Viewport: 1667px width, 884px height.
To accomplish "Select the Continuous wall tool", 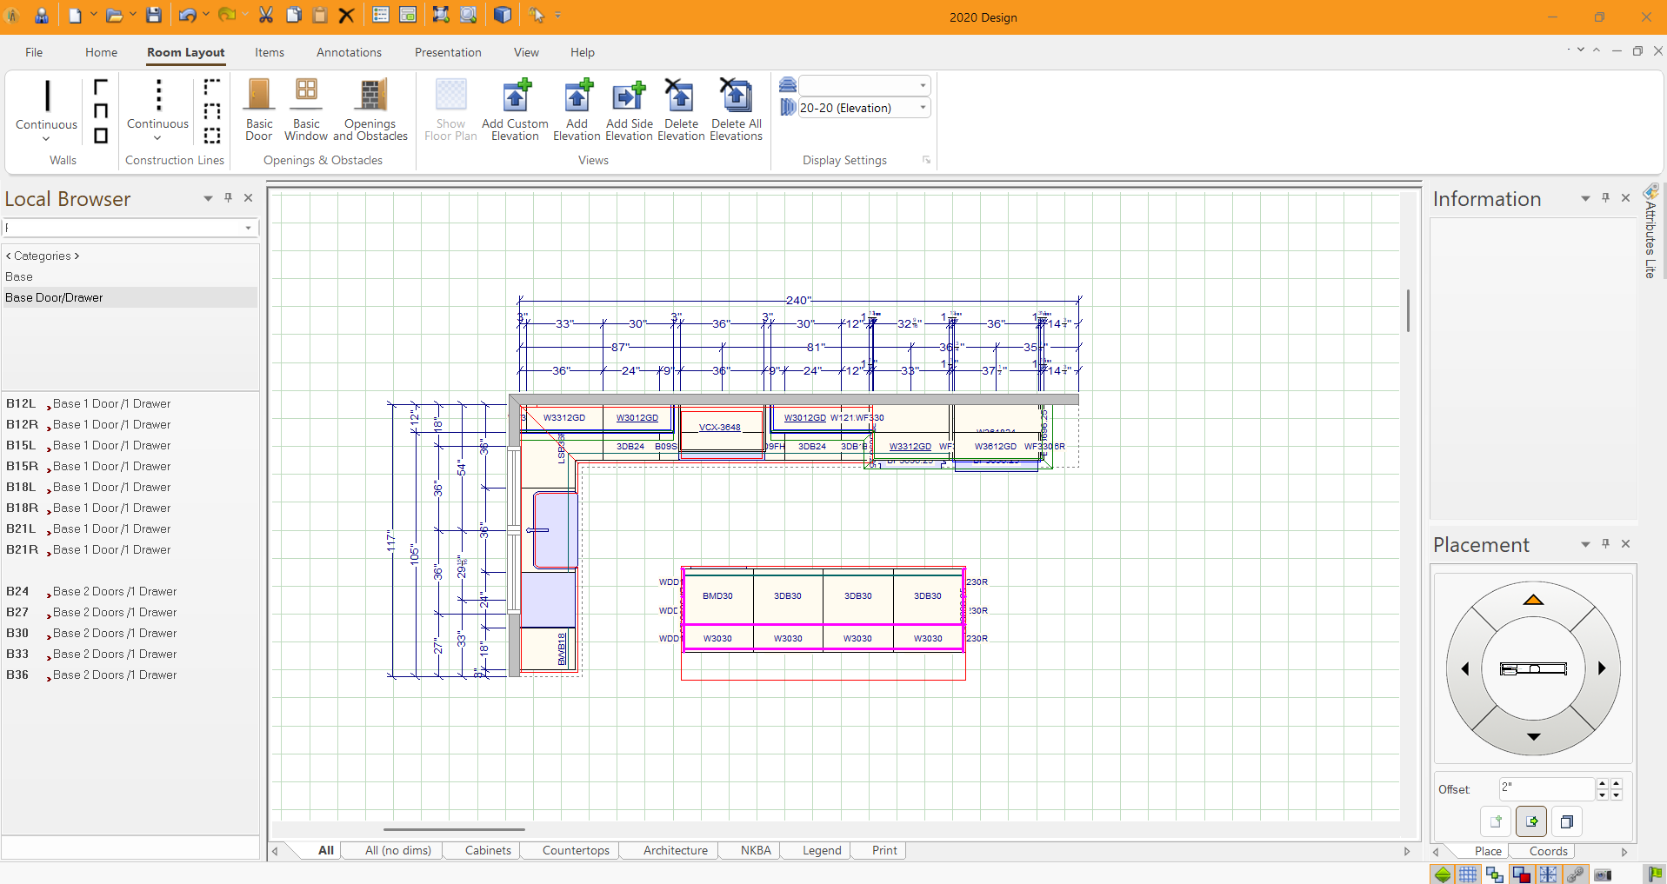I will 47,110.
